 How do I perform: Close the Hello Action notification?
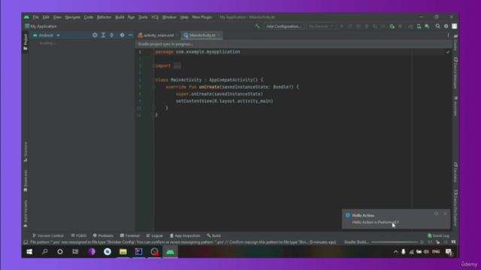[445, 214]
